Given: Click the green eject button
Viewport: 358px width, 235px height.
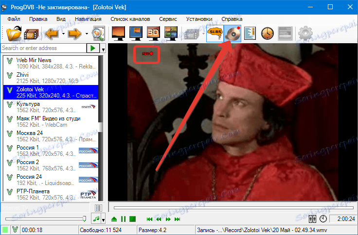Looking at the screenshot, I should [x=114, y=219].
